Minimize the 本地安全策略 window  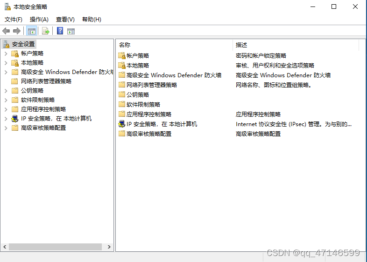click(313, 7)
